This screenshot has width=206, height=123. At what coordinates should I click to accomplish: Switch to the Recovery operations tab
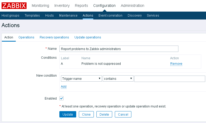[54, 37]
